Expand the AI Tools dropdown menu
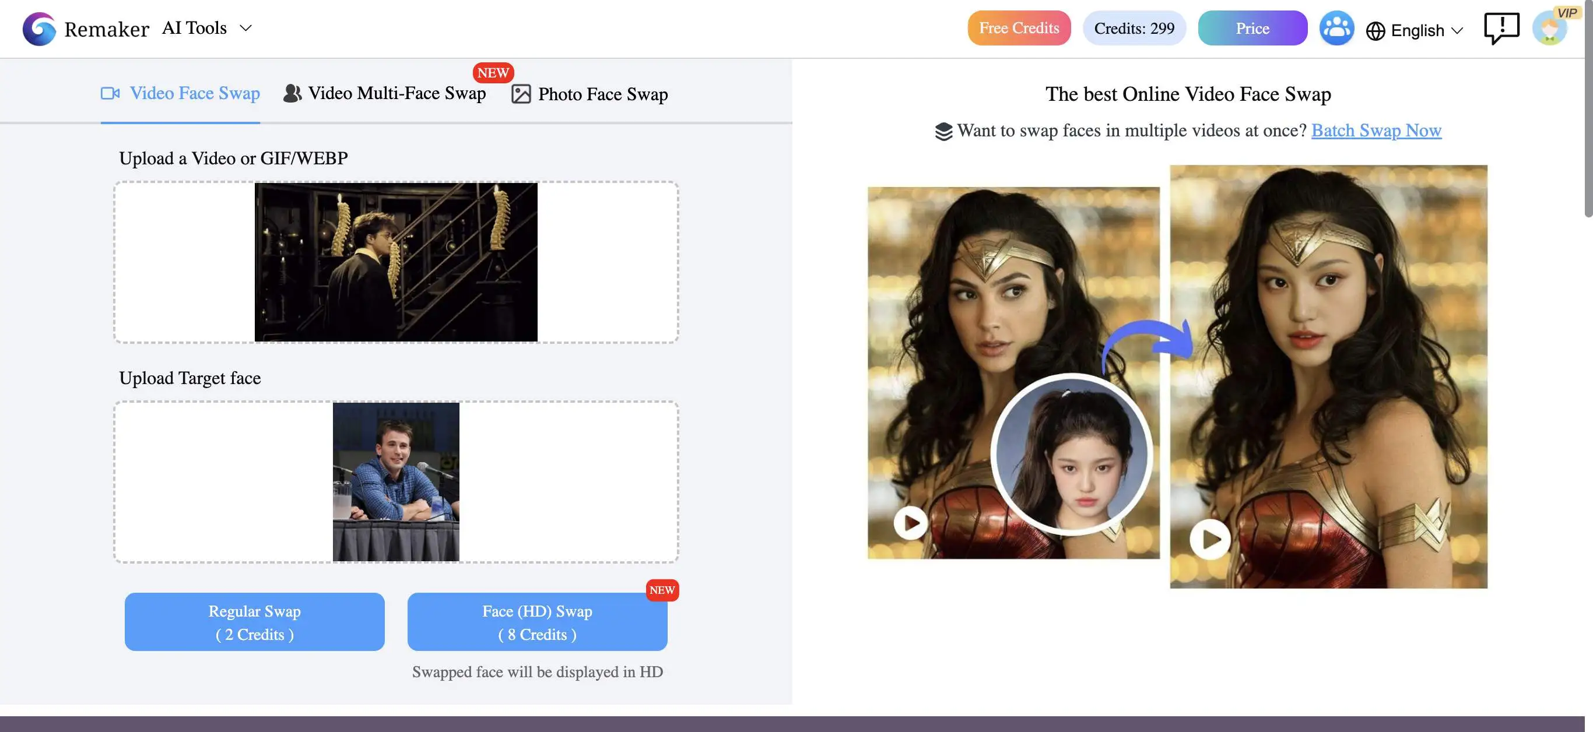Image resolution: width=1593 pixels, height=732 pixels. 206,28
